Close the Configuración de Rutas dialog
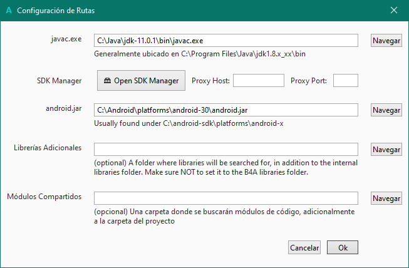409x268 pixels. 394,11
